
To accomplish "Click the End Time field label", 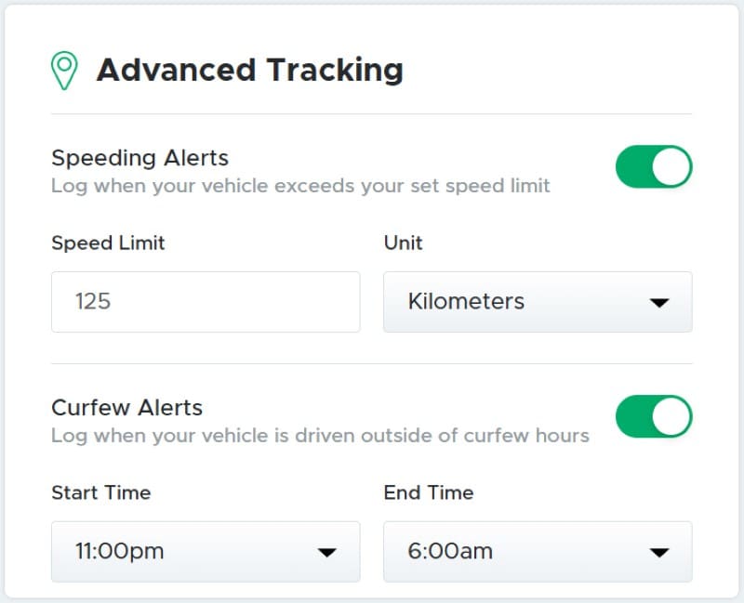I will pos(429,492).
